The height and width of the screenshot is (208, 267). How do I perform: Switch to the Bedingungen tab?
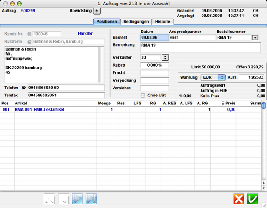coord(136,22)
